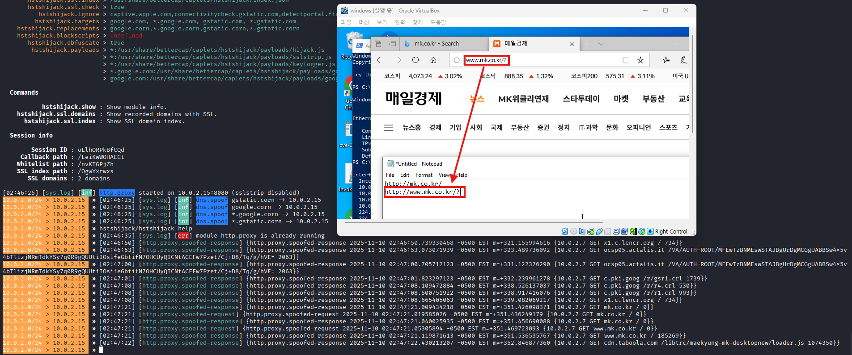852x355 pixels.
Task: Open the Edge favorites hub
Action: pyautogui.click(x=666, y=60)
